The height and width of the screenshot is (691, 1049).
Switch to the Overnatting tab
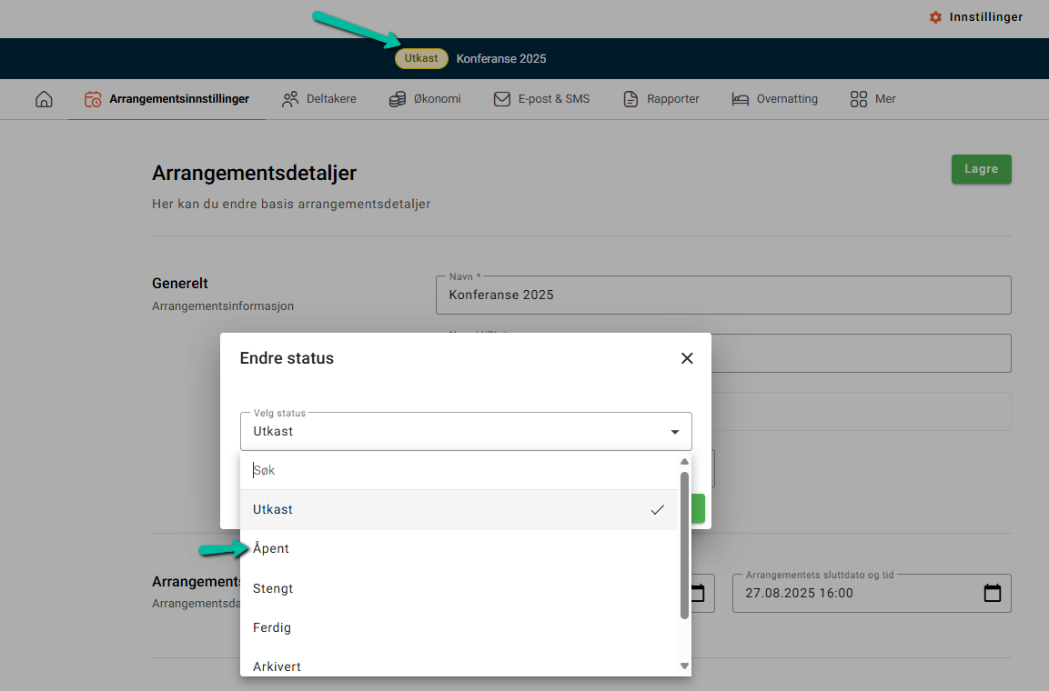774,99
